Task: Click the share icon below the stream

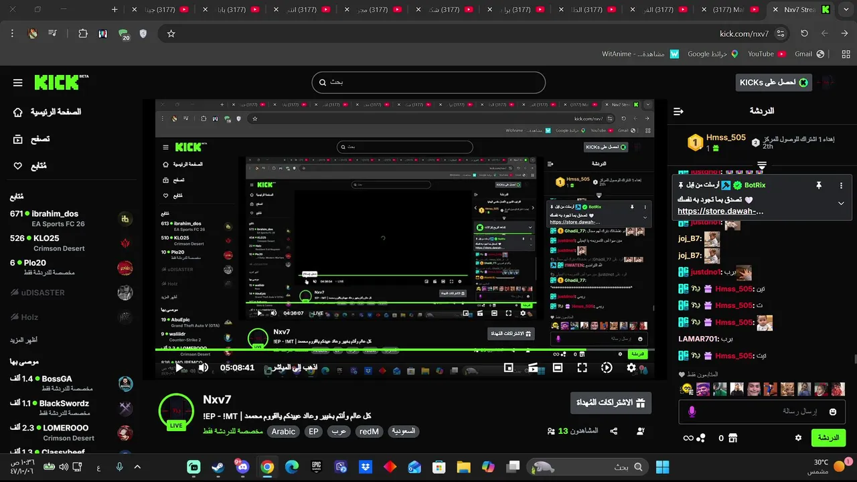Action: [613, 432]
